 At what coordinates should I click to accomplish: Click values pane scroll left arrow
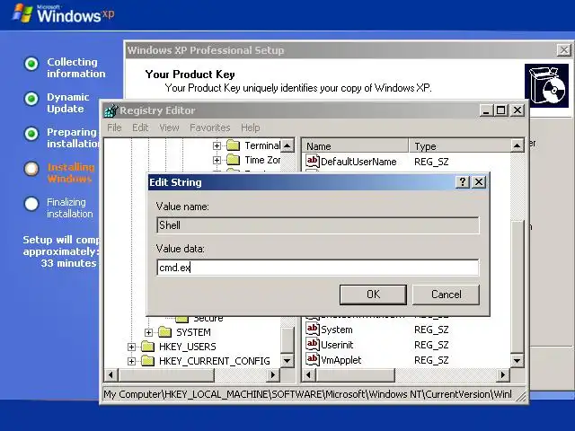[x=309, y=375]
